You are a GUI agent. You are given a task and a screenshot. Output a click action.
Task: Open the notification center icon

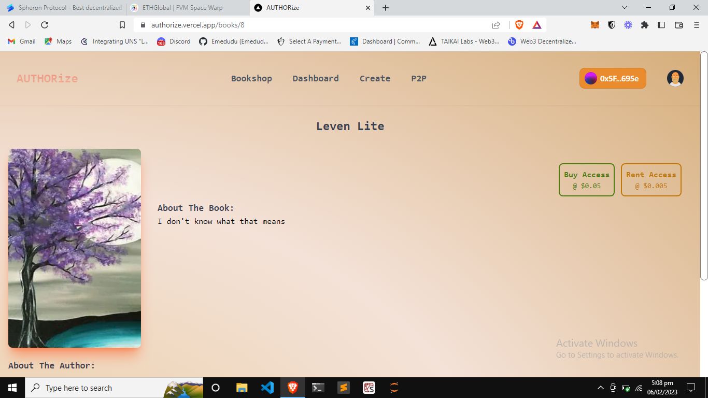690,388
